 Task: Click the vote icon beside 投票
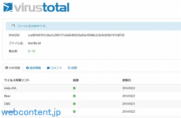(x=69, y=68)
